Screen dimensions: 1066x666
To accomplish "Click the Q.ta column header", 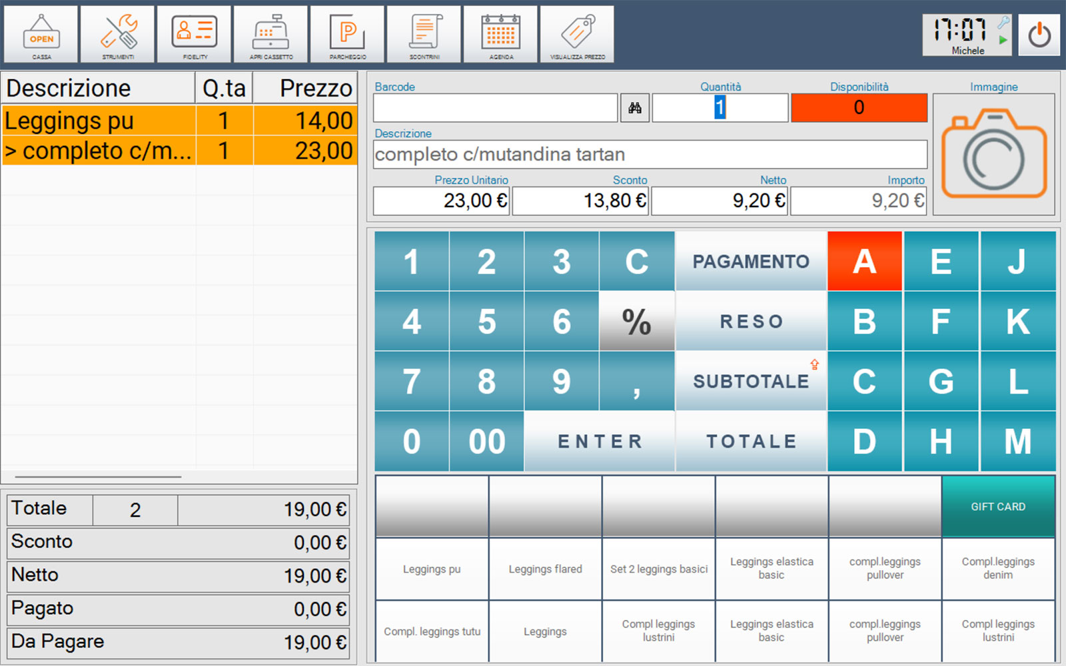I will point(224,88).
